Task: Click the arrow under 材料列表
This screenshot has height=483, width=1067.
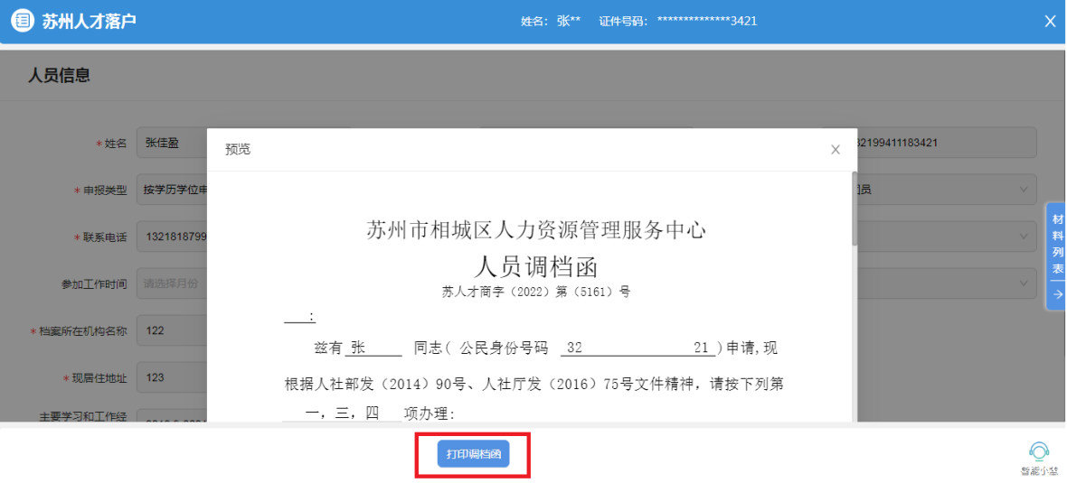Action: tap(1057, 294)
